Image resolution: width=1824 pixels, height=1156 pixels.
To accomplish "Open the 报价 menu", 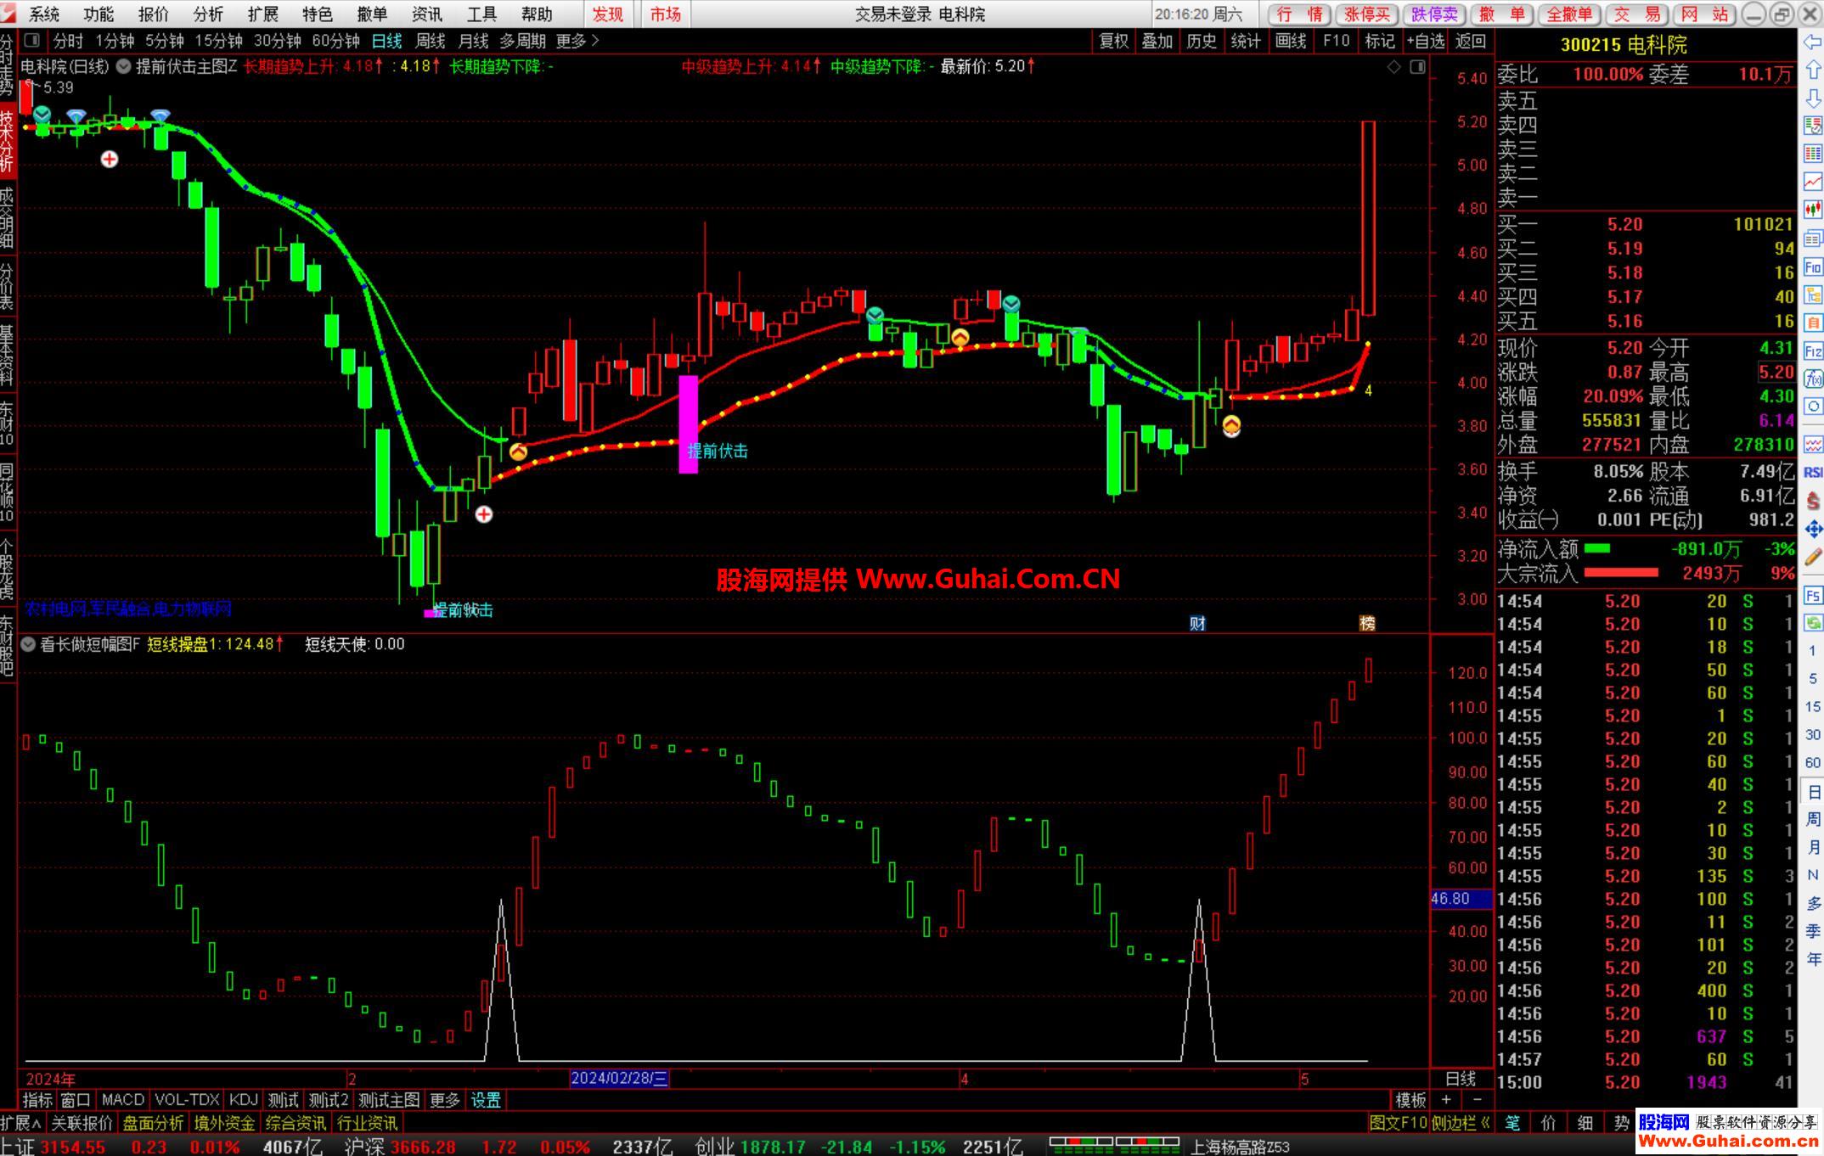I will 154,14.
